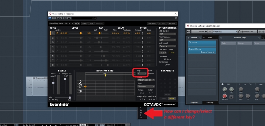265x126 pixels.
Task: Click voice 1 interval stepper arrows
Action: (x=142, y=33)
